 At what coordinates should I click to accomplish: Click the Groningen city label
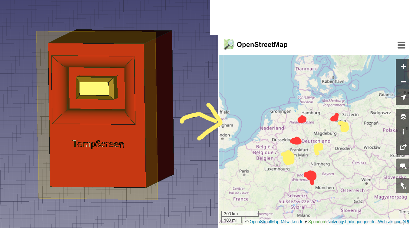tap(281, 111)
